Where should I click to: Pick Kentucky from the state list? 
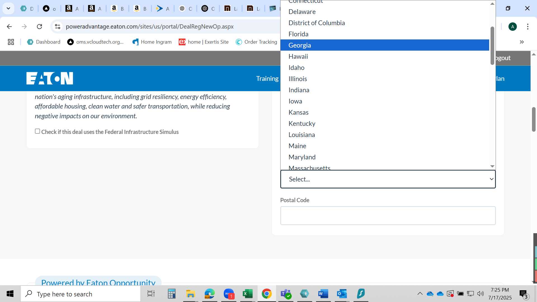click(385, 124)
